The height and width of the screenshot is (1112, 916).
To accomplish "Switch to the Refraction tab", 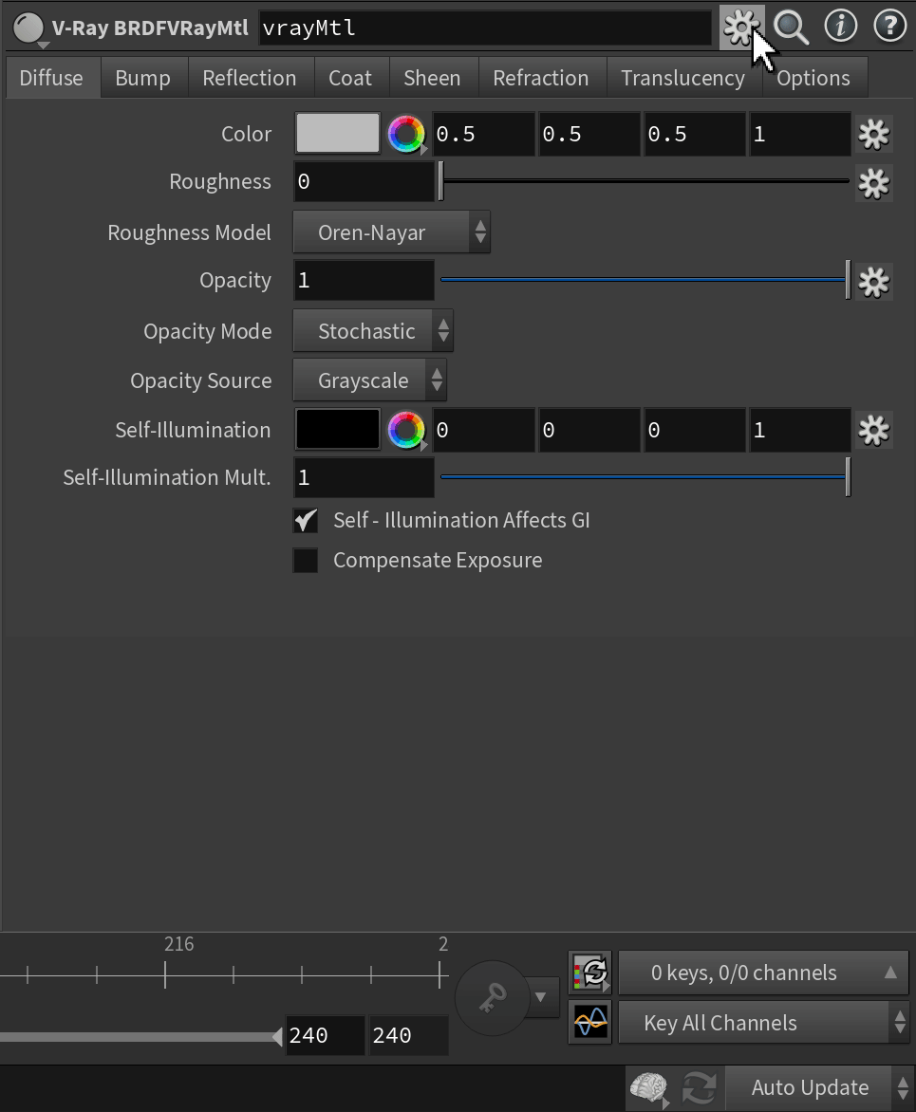I will (541, 78).
